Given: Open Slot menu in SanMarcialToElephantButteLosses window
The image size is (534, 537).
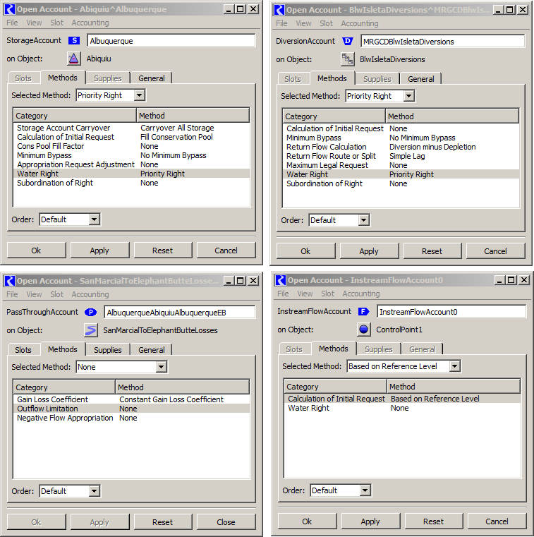Looking at the screenshot, I should pos(56,294).
